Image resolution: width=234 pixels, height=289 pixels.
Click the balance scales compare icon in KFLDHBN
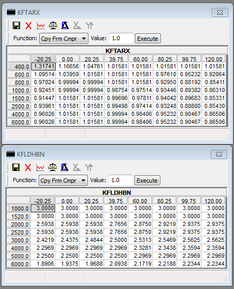[x=52, y=167]
